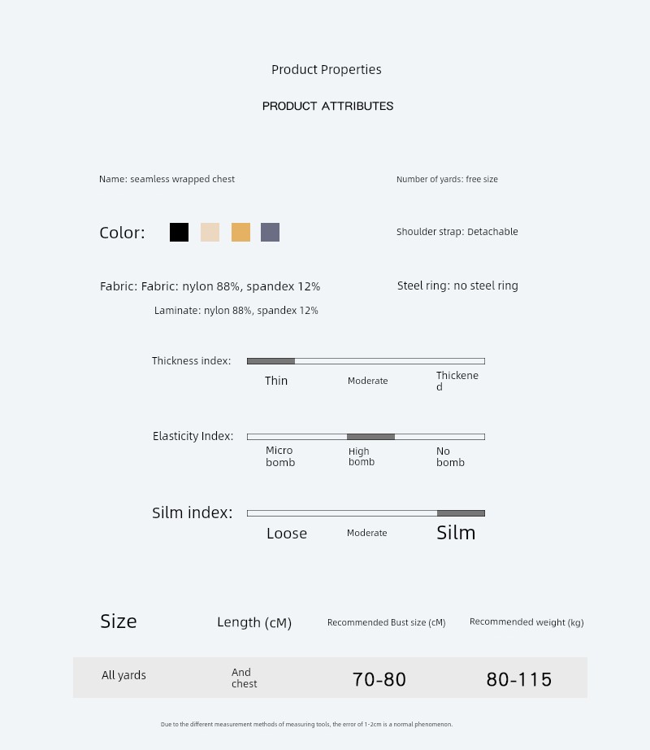Screen dimensions: 650x750
Task: Click the Loose label under Silm index
Action: click(x=287, y=534)
